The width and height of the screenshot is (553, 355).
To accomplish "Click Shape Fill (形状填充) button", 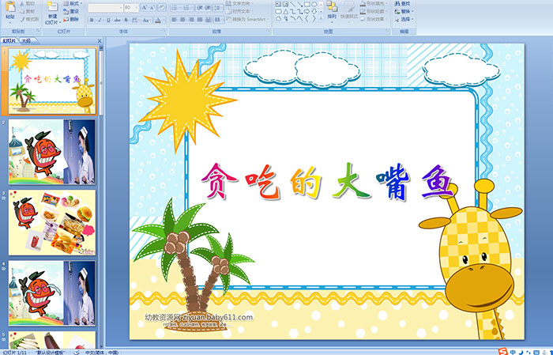I will [x=374, y=3].
